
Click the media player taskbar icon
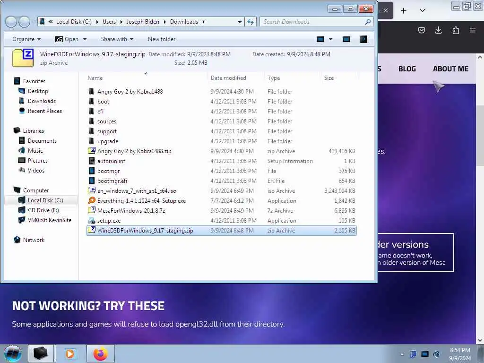[x=70, y=354]
